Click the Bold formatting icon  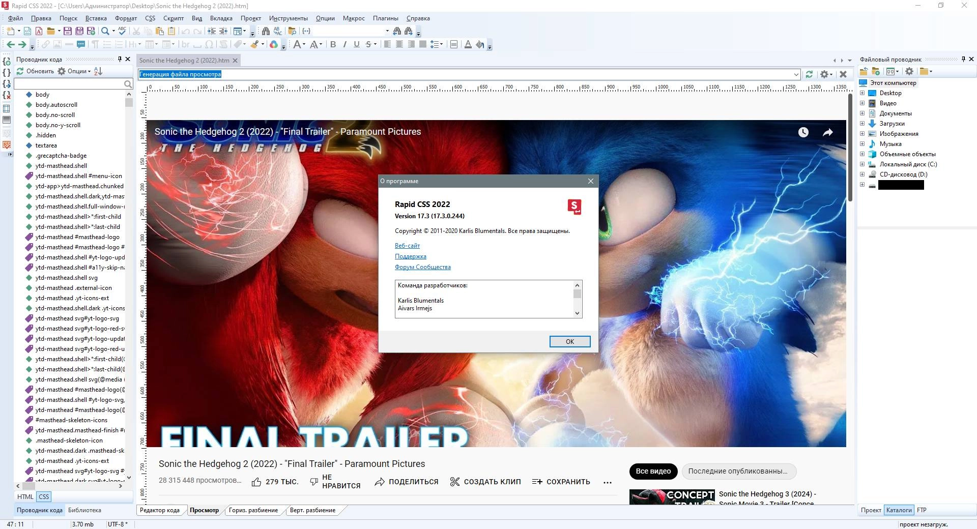pos(333,44)
